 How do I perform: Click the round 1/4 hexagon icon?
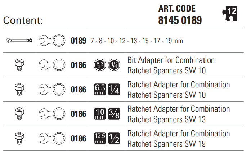[x=114, y=65]
